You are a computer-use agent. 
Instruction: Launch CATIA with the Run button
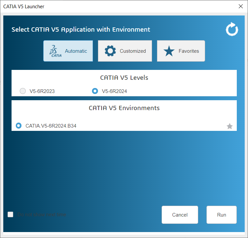(x=222, y=215)
